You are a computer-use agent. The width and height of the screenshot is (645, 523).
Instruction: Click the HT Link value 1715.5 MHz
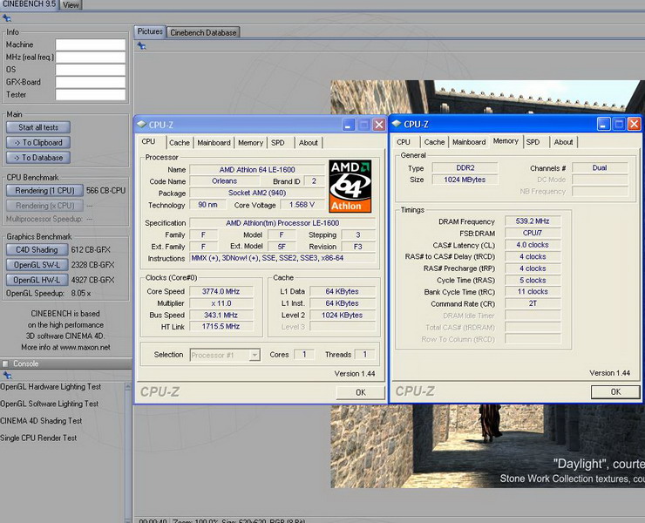pyautogui.click(x=221, y=327)
